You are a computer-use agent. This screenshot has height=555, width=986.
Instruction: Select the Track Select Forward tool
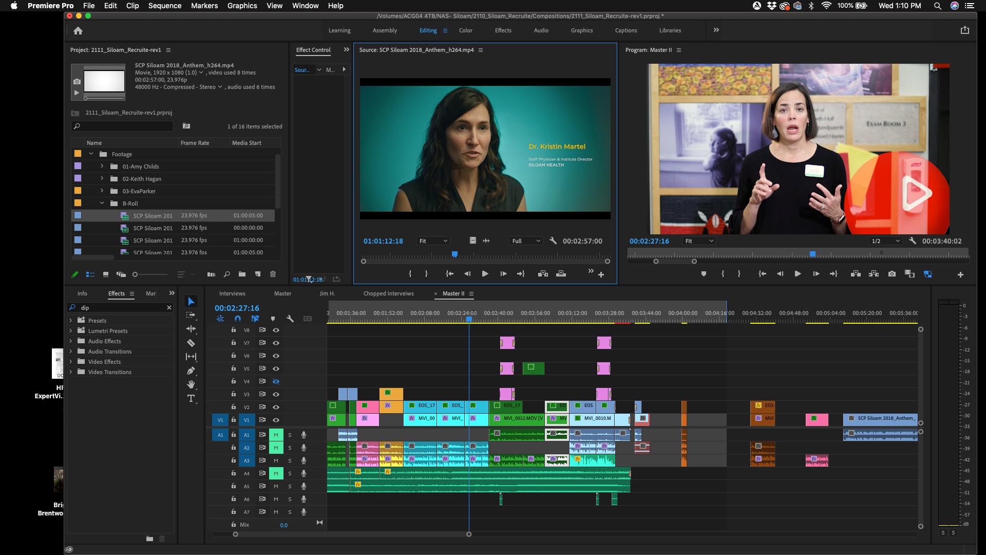click(191, 315)
